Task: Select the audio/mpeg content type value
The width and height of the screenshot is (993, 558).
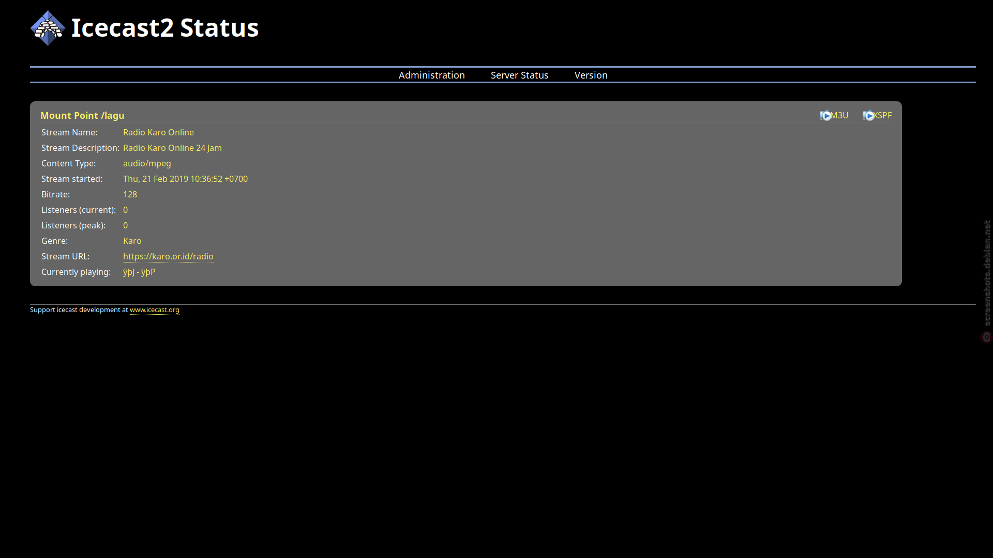Action: pyautogui.click(x=147, y=163)
